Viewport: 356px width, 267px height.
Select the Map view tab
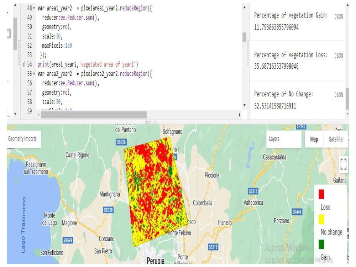click(314, 140)
